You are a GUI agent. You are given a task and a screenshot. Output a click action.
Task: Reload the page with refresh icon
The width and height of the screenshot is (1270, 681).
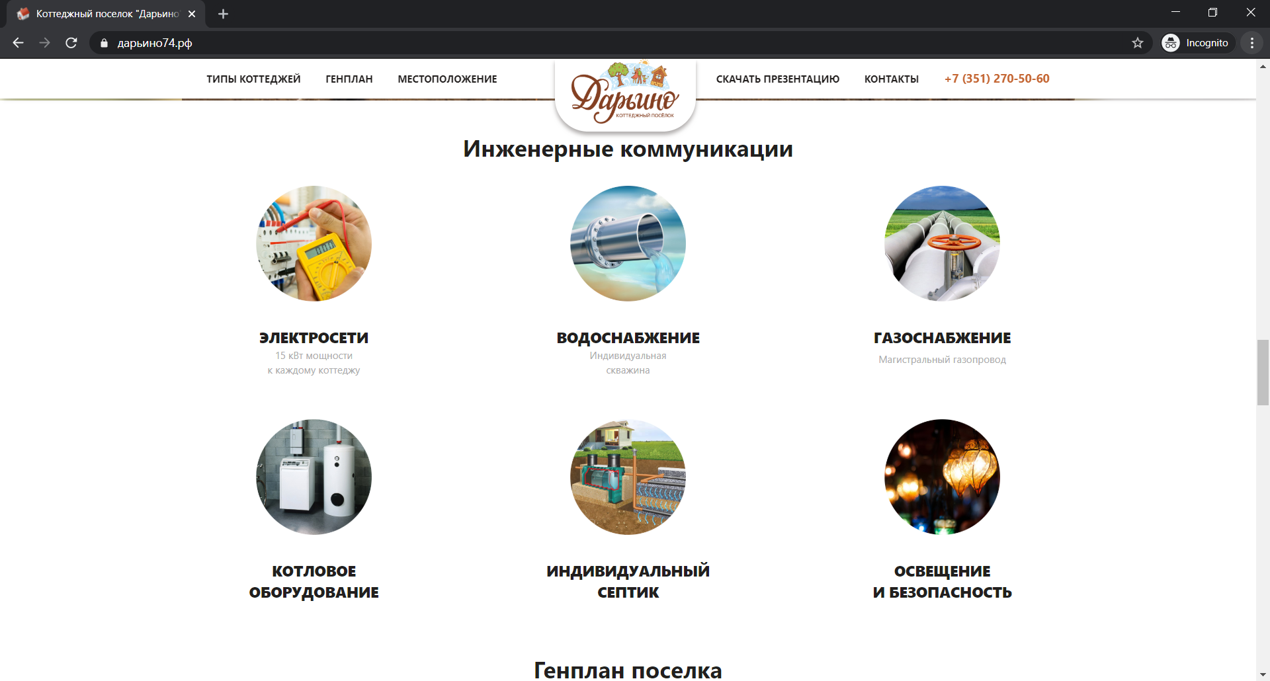pos(71,43)
